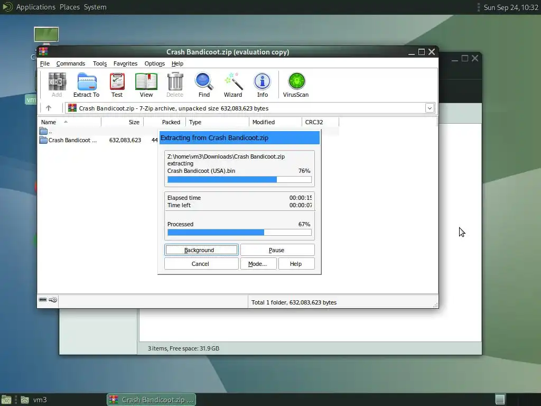This screenshot has width=541, height=406.
Task: Open the Favorites menu
Action: (x=125, y=63)
